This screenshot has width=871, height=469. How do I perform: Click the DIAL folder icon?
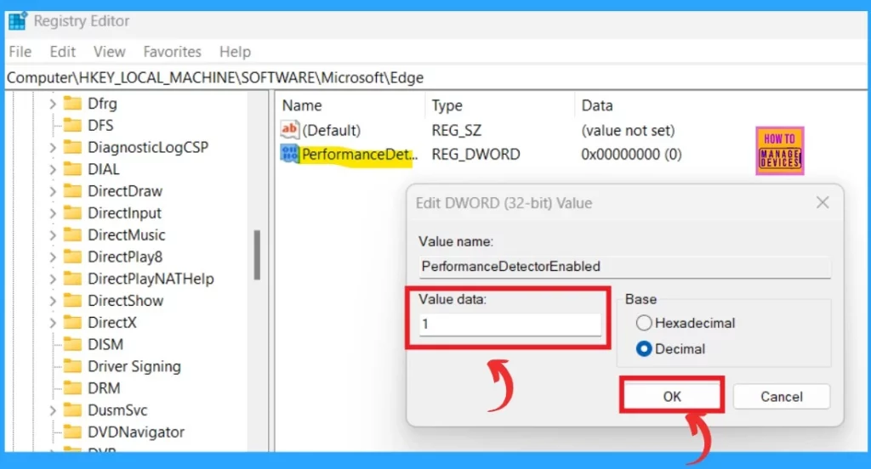(x=72, y=169)
